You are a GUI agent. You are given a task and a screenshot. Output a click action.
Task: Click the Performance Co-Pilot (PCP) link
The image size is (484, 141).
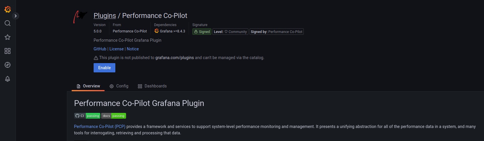tap(100, 127)
